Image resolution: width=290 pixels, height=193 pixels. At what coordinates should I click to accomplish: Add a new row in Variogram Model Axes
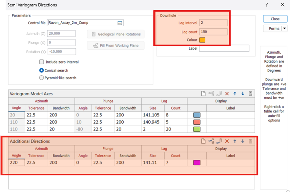tap(203, 94)
